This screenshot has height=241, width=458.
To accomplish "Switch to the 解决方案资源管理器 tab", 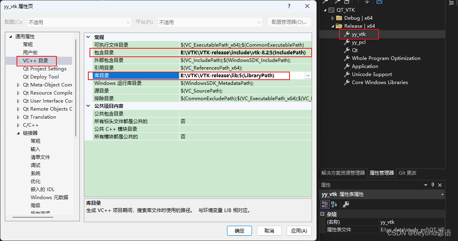I will (342, 173).
